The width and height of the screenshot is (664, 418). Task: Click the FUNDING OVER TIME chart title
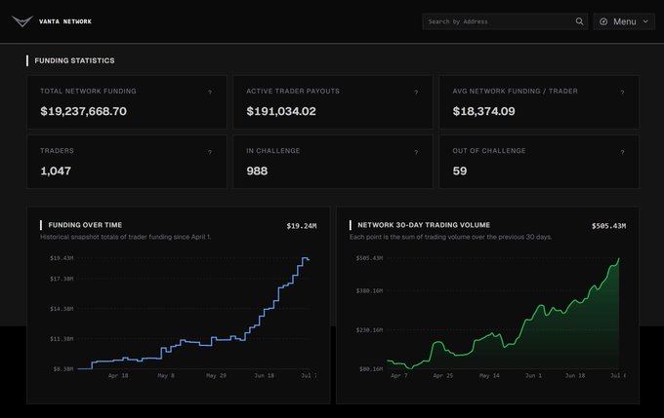click(85, 225)
